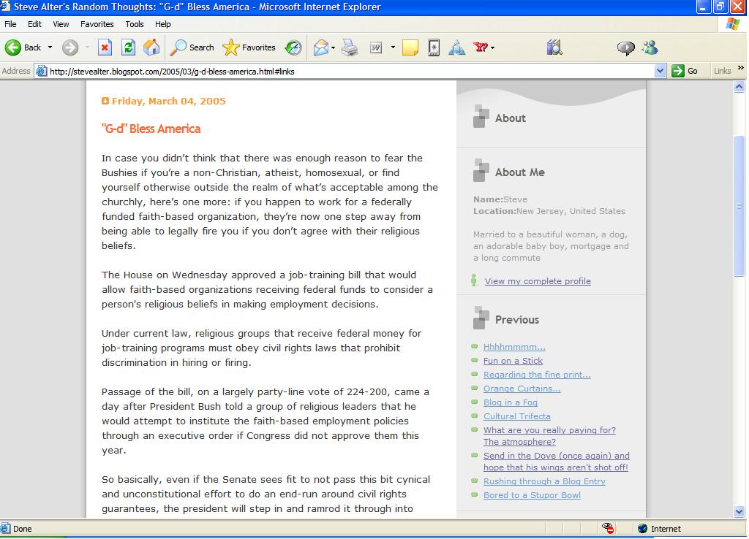
Task: Open What are you really paying for link
Action: 549,435
